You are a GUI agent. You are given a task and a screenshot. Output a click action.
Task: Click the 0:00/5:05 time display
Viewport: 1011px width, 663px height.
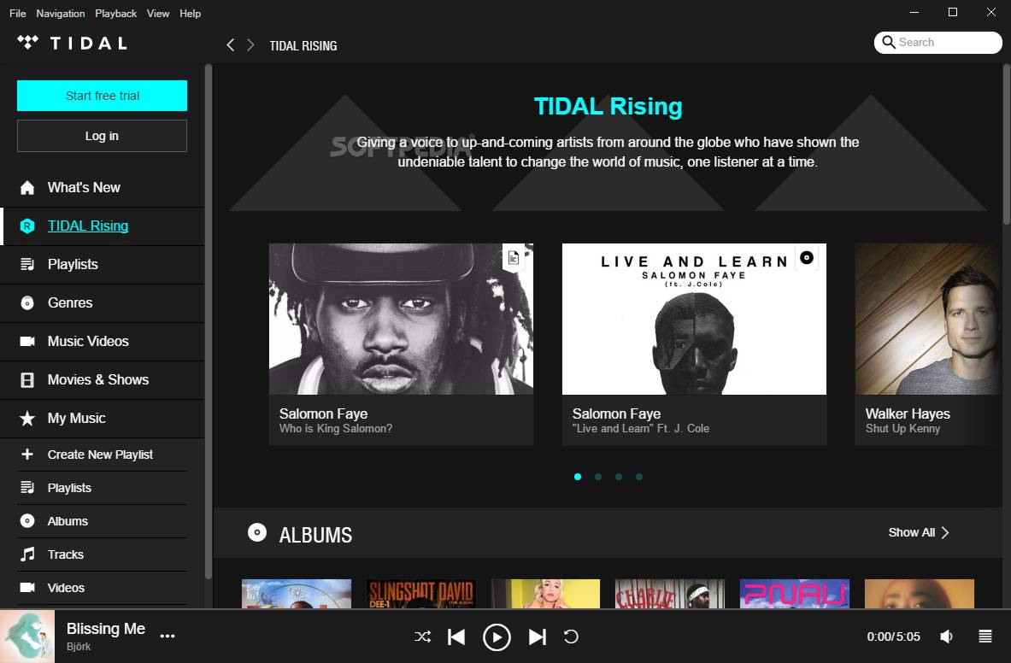coord(893,637)
